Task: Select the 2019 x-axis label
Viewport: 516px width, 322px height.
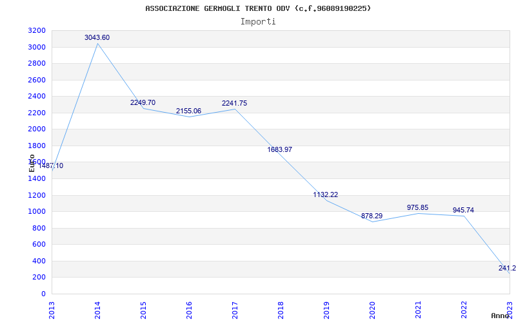Action: click(326, 310)
